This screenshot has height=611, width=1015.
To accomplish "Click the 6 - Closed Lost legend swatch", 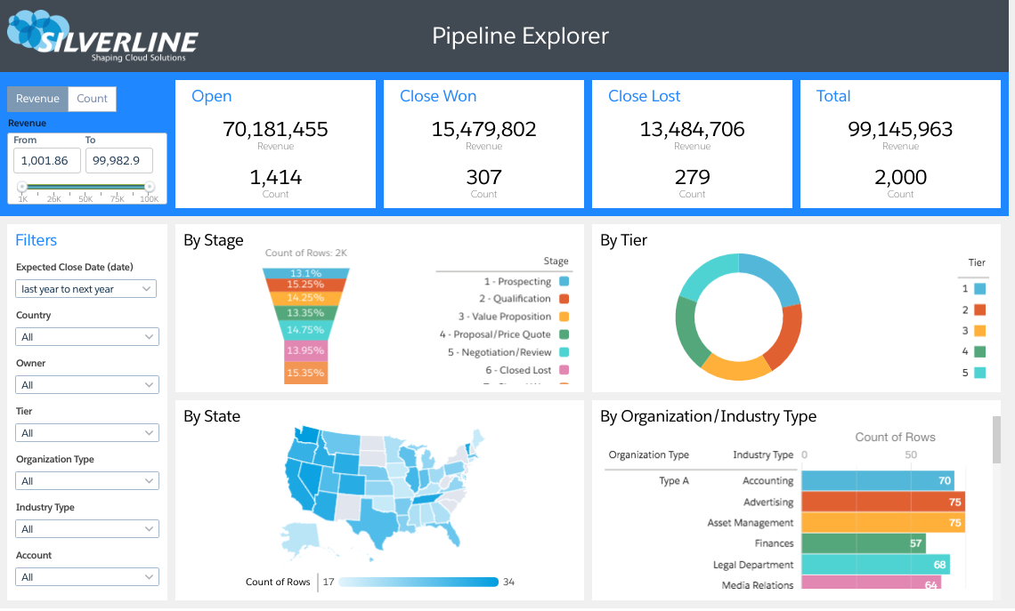I will (564, 370).
